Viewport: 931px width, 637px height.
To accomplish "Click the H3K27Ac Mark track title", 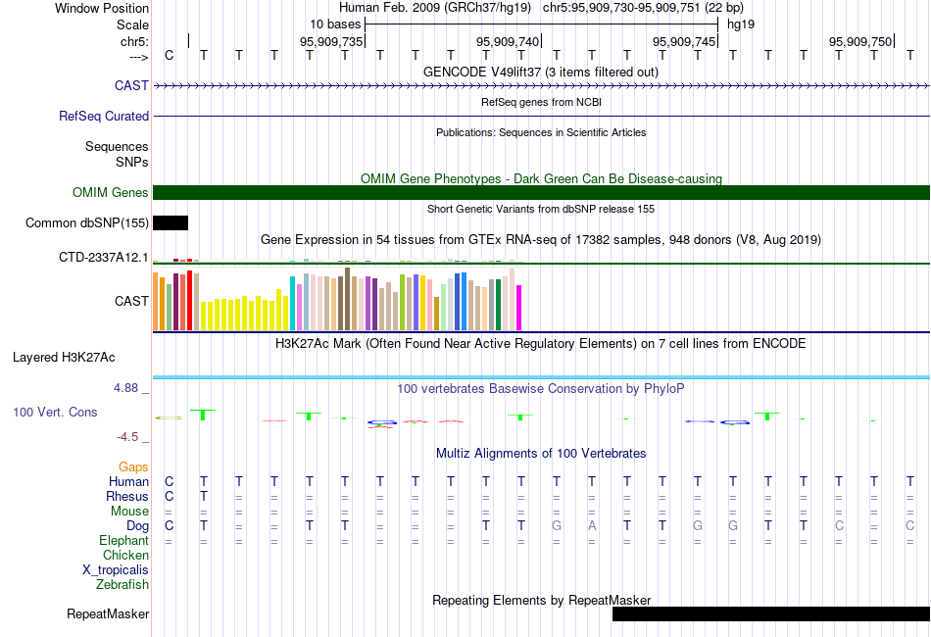I will (541, 344).
